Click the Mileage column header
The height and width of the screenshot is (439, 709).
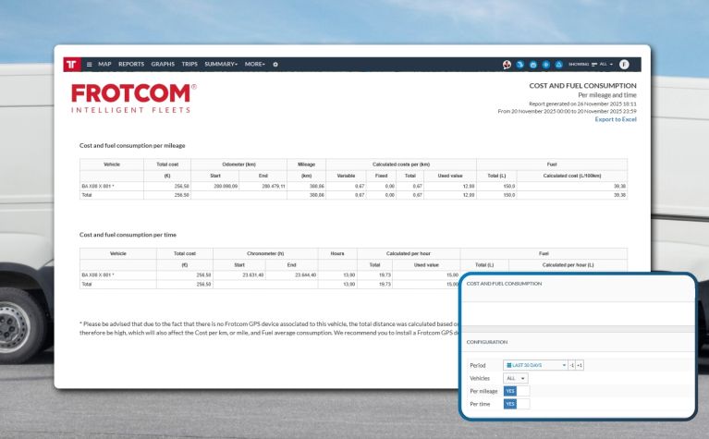(306, 165)
